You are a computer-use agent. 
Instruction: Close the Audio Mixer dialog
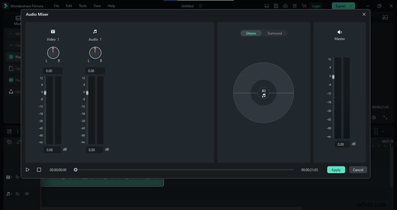[364, 14]
